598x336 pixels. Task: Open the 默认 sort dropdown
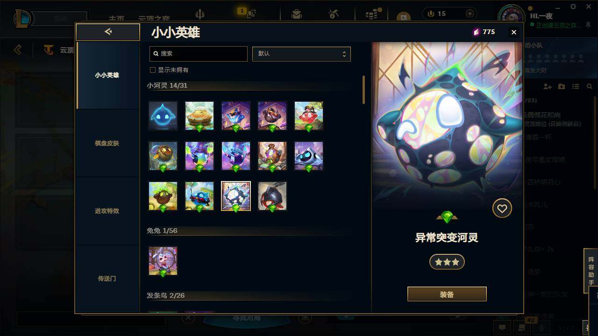pos(301,54)
